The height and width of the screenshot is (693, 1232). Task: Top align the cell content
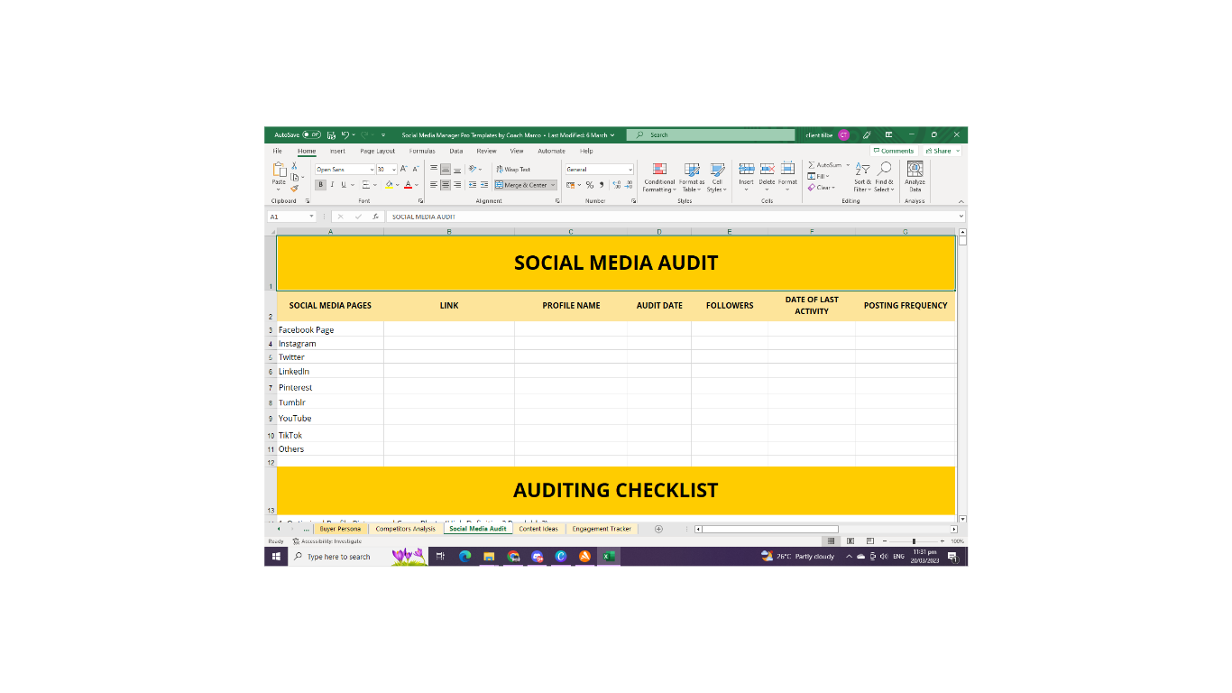[434, 169]
